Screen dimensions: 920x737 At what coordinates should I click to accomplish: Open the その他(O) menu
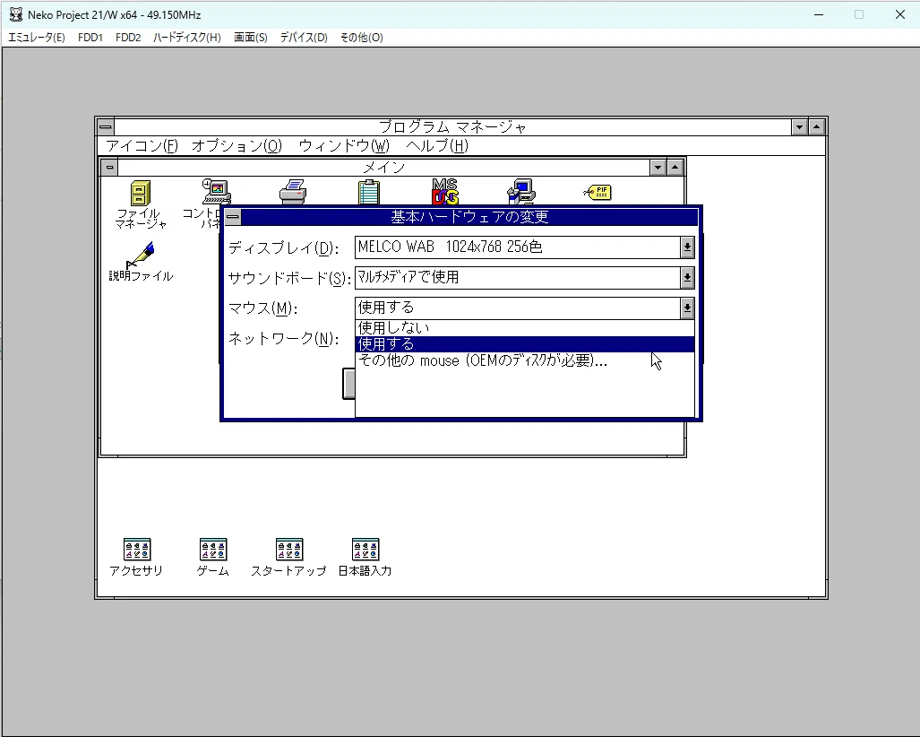(x=361, y=38)
